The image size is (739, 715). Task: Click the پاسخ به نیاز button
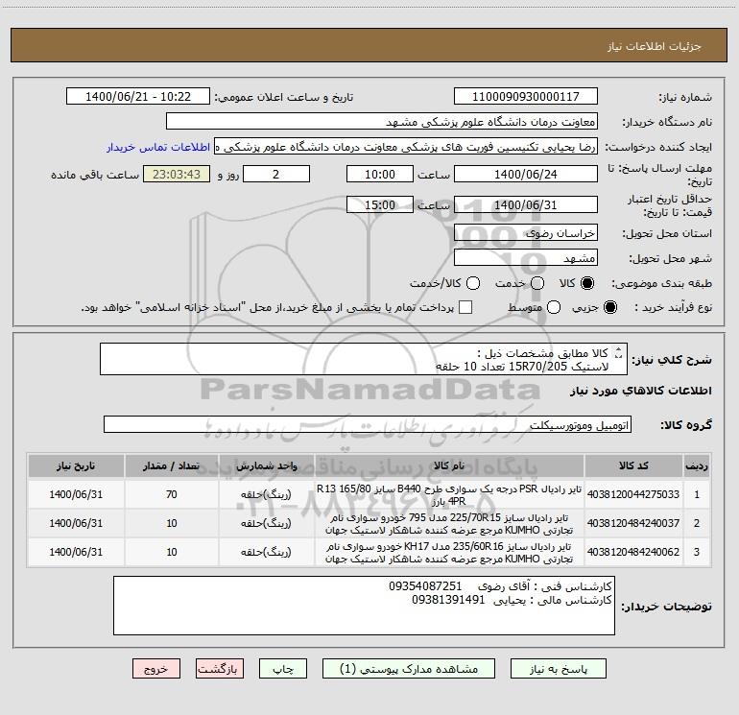(x=559, y=669)
